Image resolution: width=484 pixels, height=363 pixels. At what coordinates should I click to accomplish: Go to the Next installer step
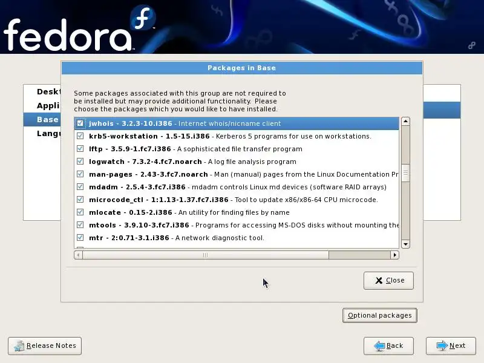[x=451, y=345]
